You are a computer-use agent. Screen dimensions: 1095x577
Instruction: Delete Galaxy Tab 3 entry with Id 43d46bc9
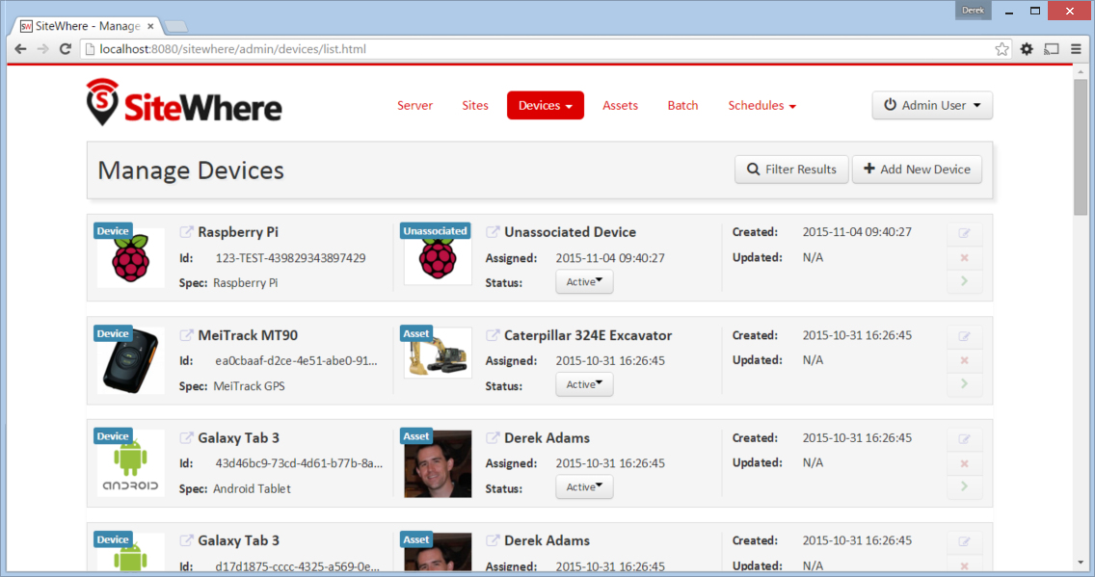pos(965,463)
